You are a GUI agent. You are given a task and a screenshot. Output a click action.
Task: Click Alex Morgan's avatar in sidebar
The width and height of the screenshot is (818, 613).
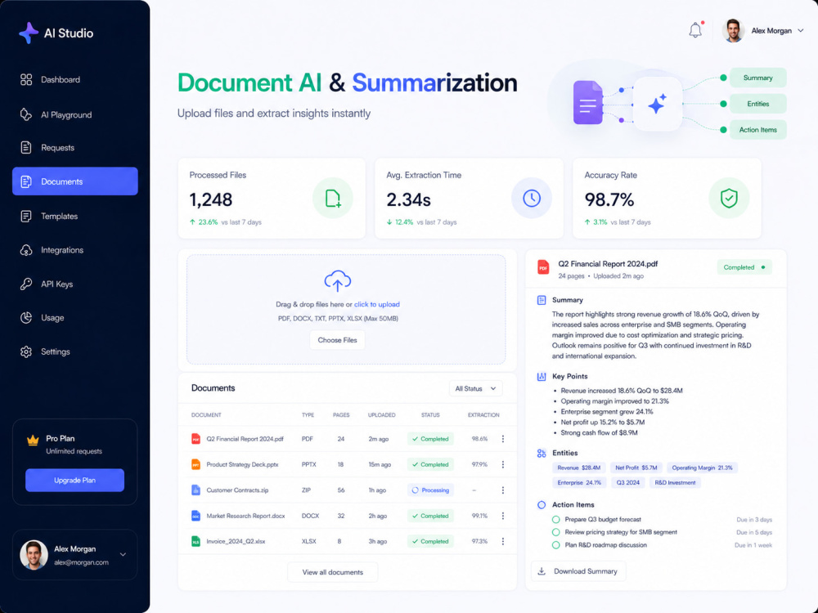(x=34, y=555)
